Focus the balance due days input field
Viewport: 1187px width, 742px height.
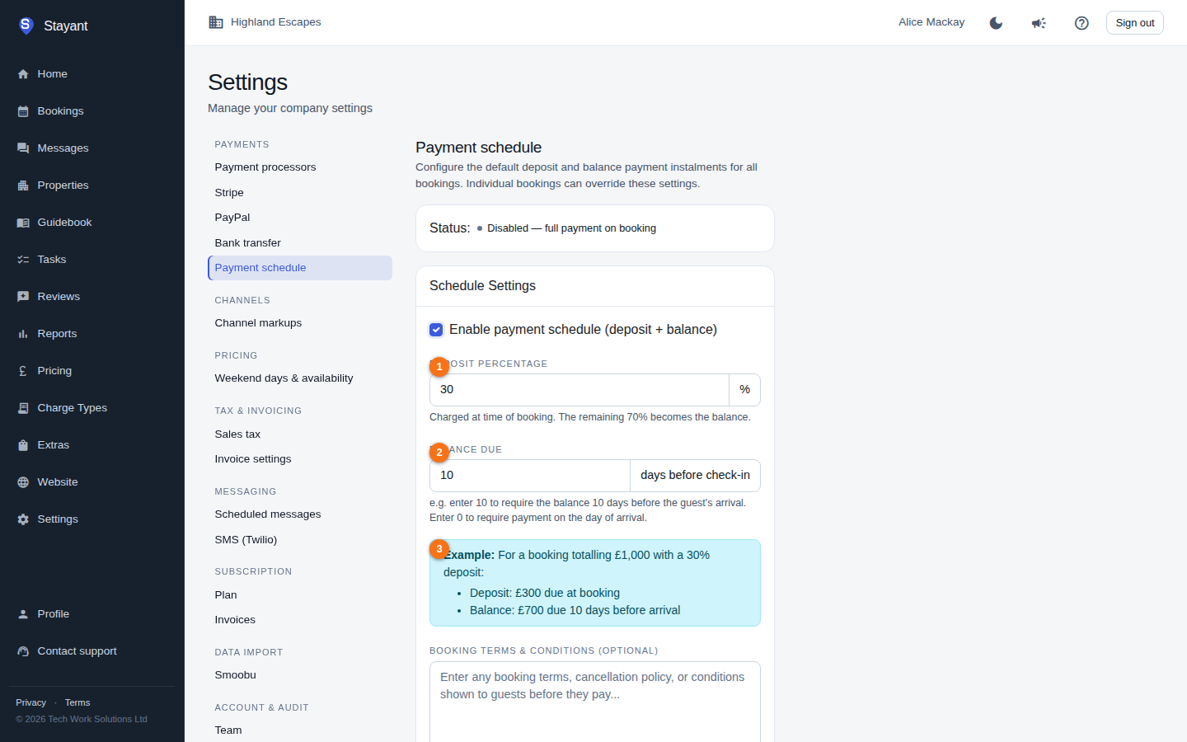(x=530, y=476)
